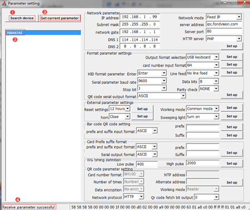Open the Network mode dropdown
Screen dimensions: 250x210
(x=224, y=17)
